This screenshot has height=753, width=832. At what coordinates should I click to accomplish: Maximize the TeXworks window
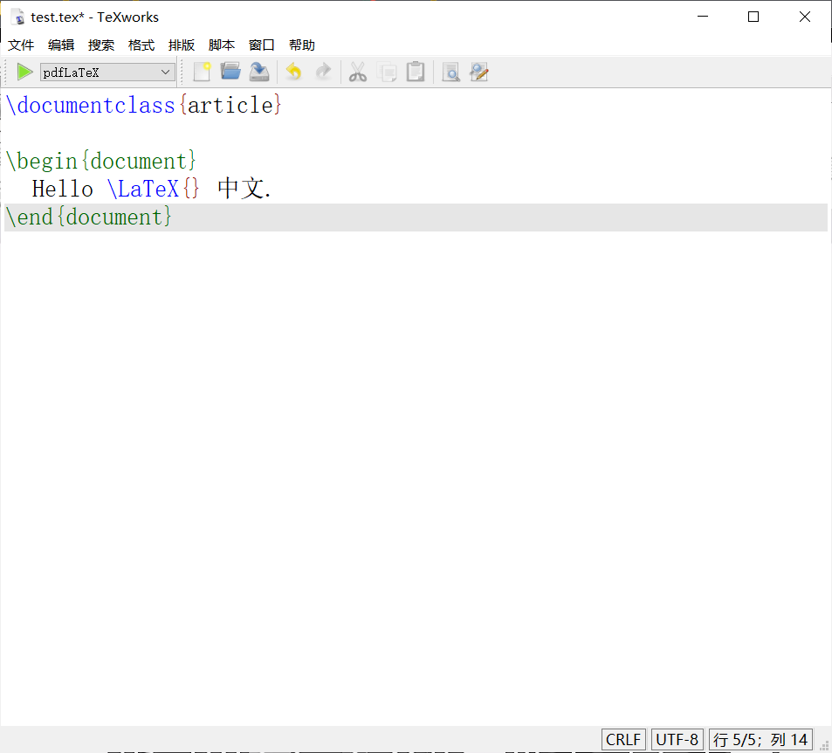pos(753,17)
